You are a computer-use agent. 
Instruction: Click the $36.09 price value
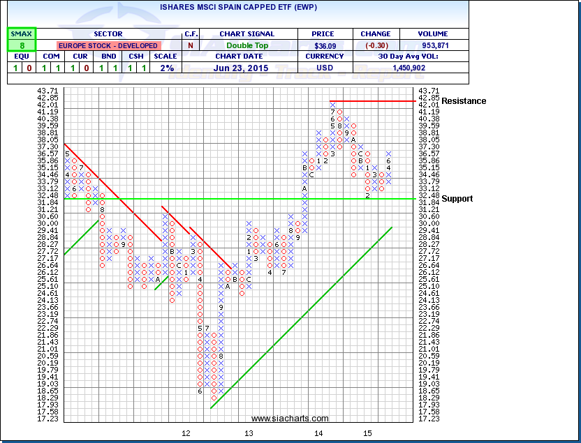pos(325,45)
